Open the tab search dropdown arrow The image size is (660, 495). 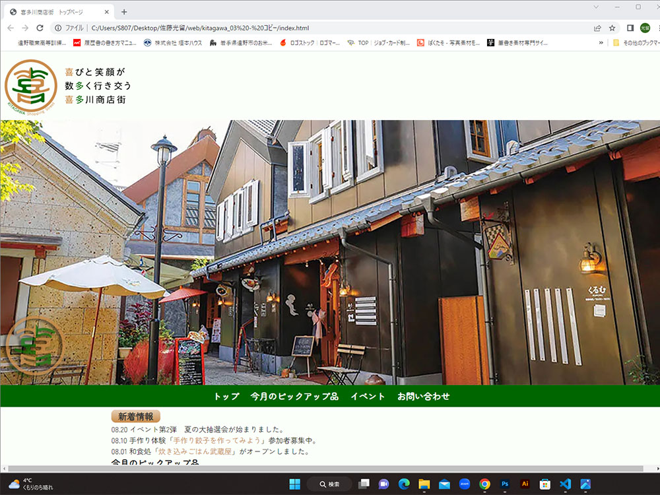[x=596, y=7]
